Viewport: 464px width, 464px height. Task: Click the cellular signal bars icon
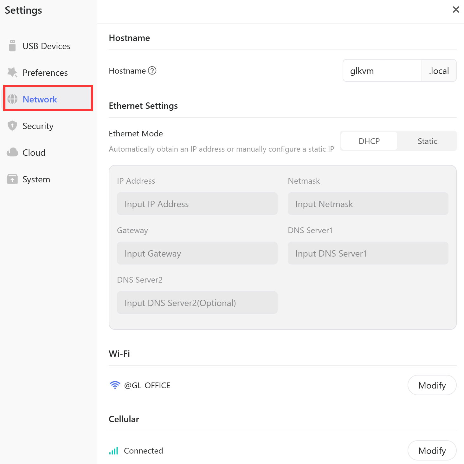(x=113, y=450)
